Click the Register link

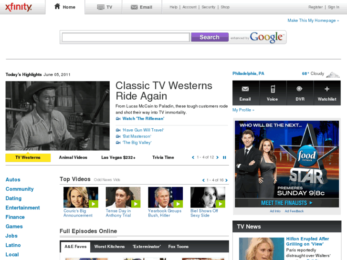tap(315, 7)
